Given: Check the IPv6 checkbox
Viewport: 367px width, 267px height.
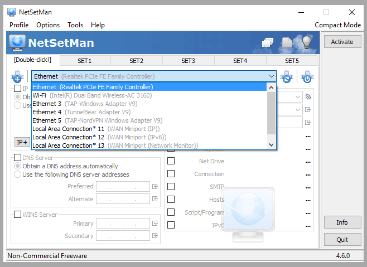Looking at the screenshot, I should click(171, 225).
